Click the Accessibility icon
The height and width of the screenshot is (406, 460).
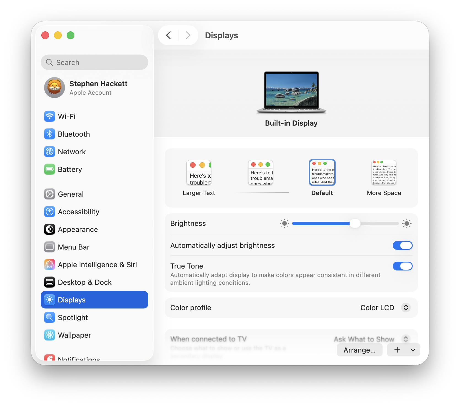click(x=50, y=212)
